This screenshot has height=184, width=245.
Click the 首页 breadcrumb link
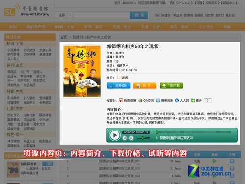tap(64, 37)
